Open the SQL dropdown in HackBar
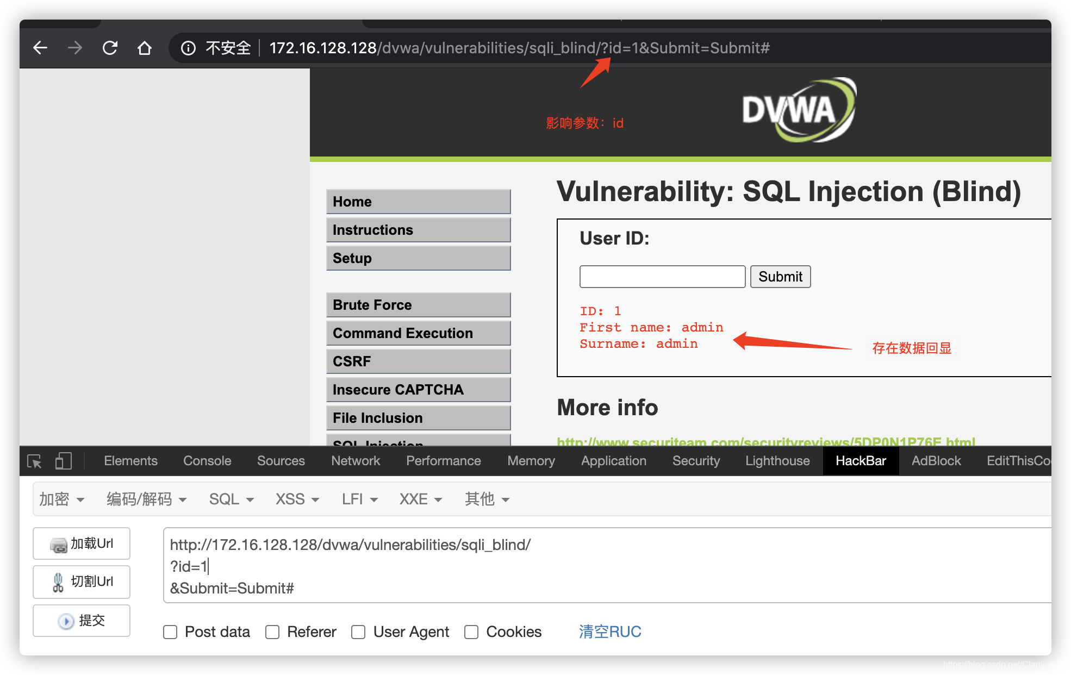The height and width of the screenshot is (675, 1071). [x=232, y=499]
